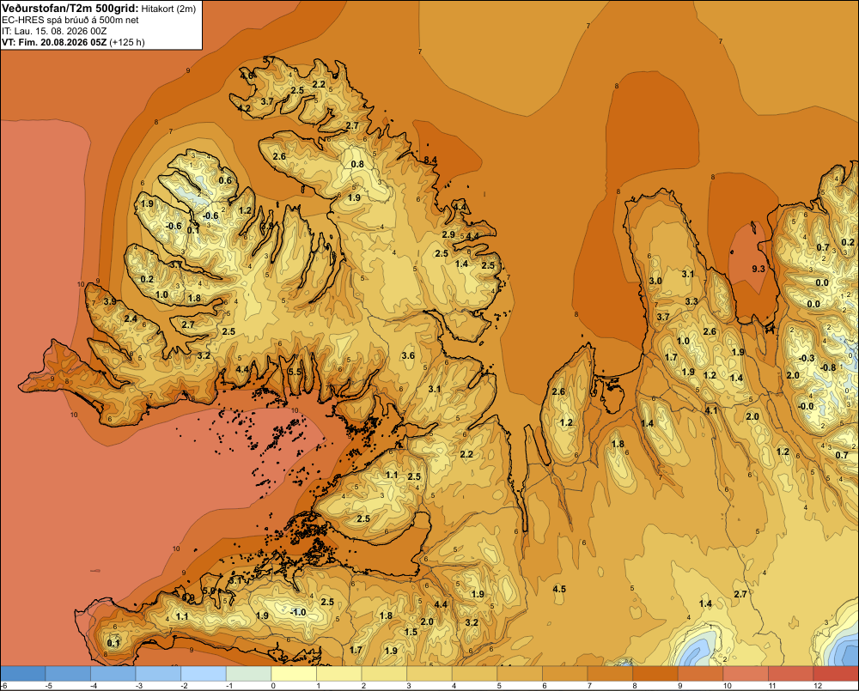859x691 pixels.
Task: Click the "5.0" temperature value on the map
Action: click(209, 591)
